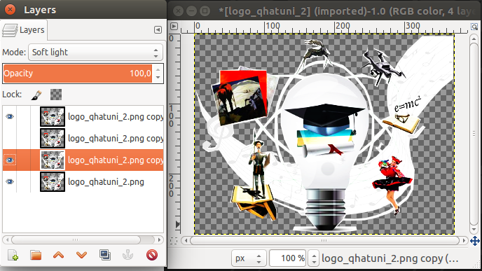Duplicate the selected layer

[x=105, y=255]
